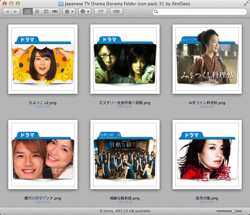Select the 僕だけのマドンナ folder icon thumbnail
Viewport: 250px width, 215px height.
point(43,155)
